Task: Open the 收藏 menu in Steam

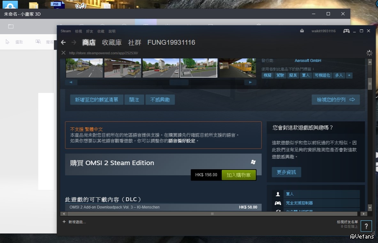Action: point(101,31)
